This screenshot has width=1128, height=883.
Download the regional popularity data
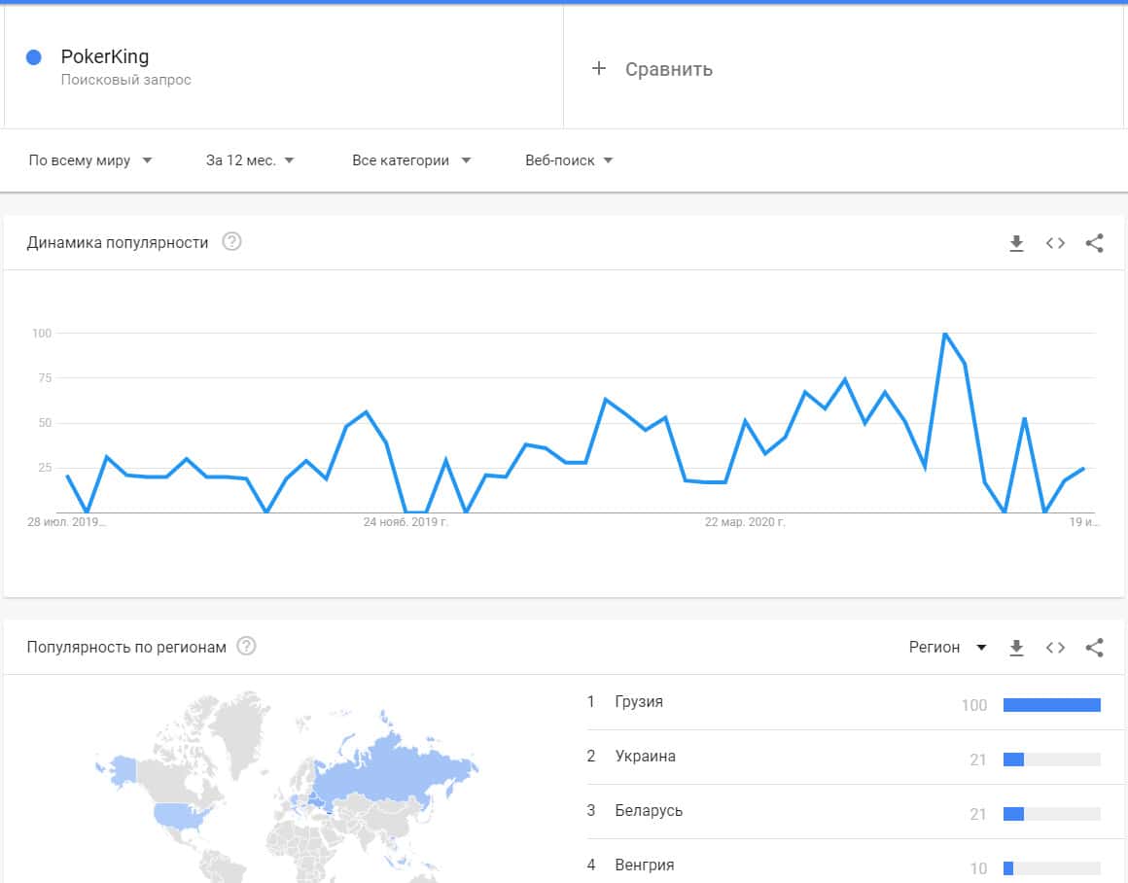[1016, 648]
